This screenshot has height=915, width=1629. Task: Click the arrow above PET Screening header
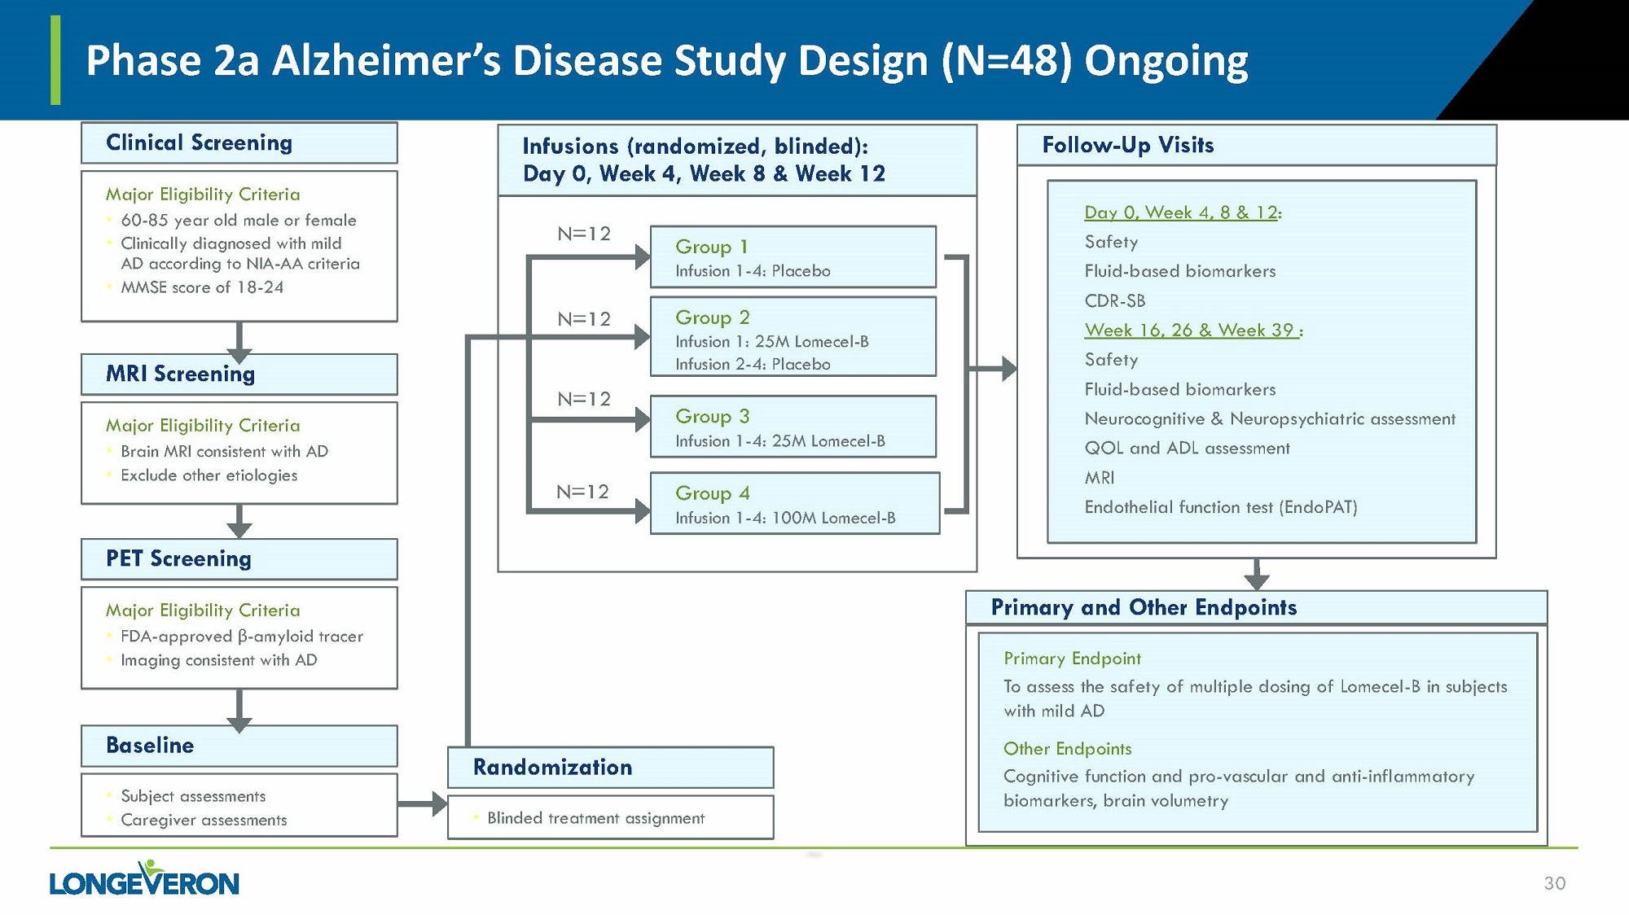pyautogui.click(x=239, y=521)
